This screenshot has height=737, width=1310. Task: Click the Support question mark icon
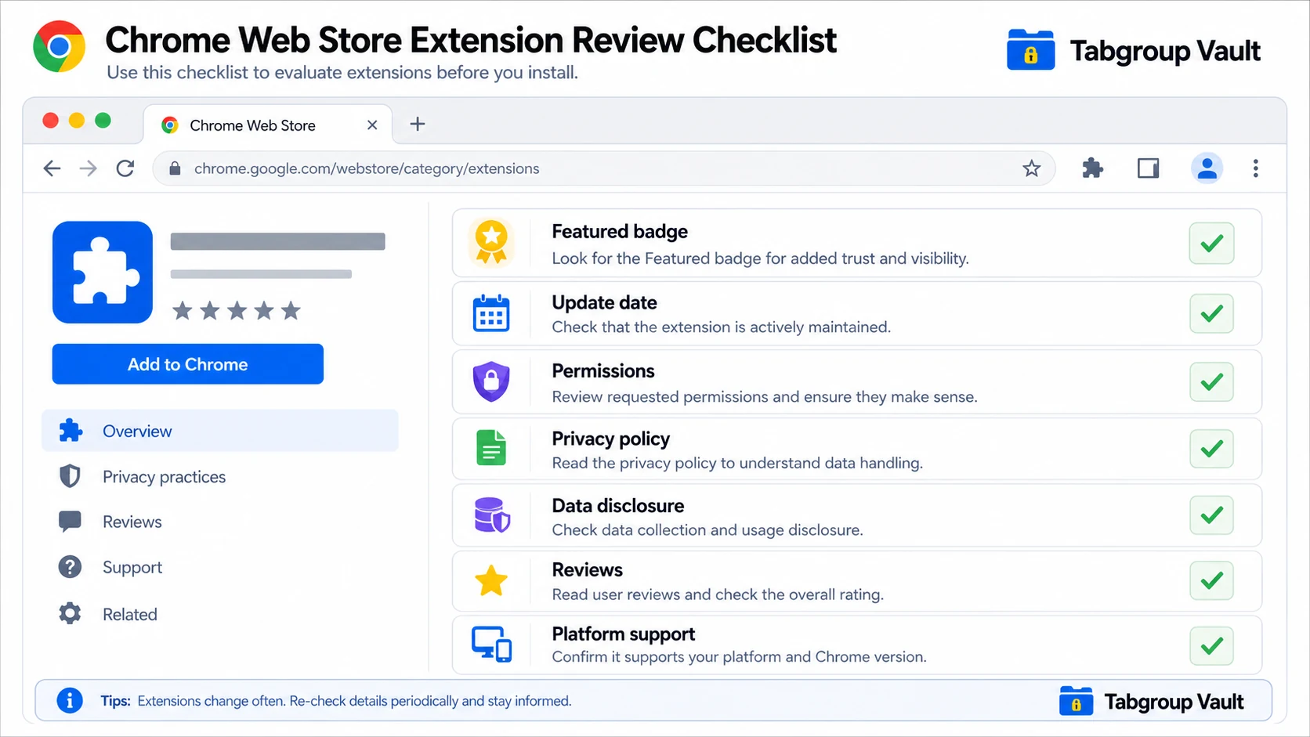coord(70,567)
